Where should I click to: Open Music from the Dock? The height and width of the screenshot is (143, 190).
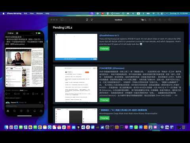[x=69, y=128]
